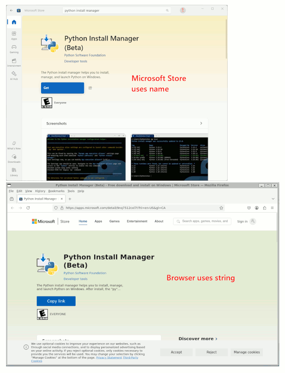The image size is (285, 373).
Task: Select Apps in web Store navigation
Action: point(98,221)
